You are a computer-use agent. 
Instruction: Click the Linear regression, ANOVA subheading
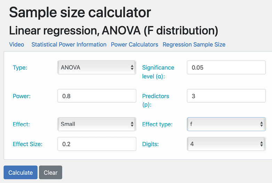click(x=113, y=30)
